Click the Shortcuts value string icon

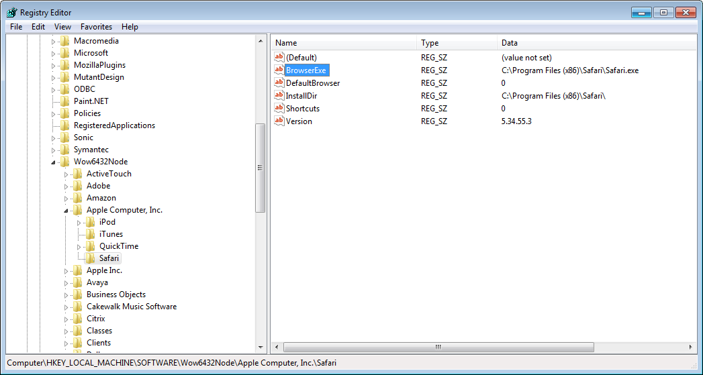(x=279, y=109)
